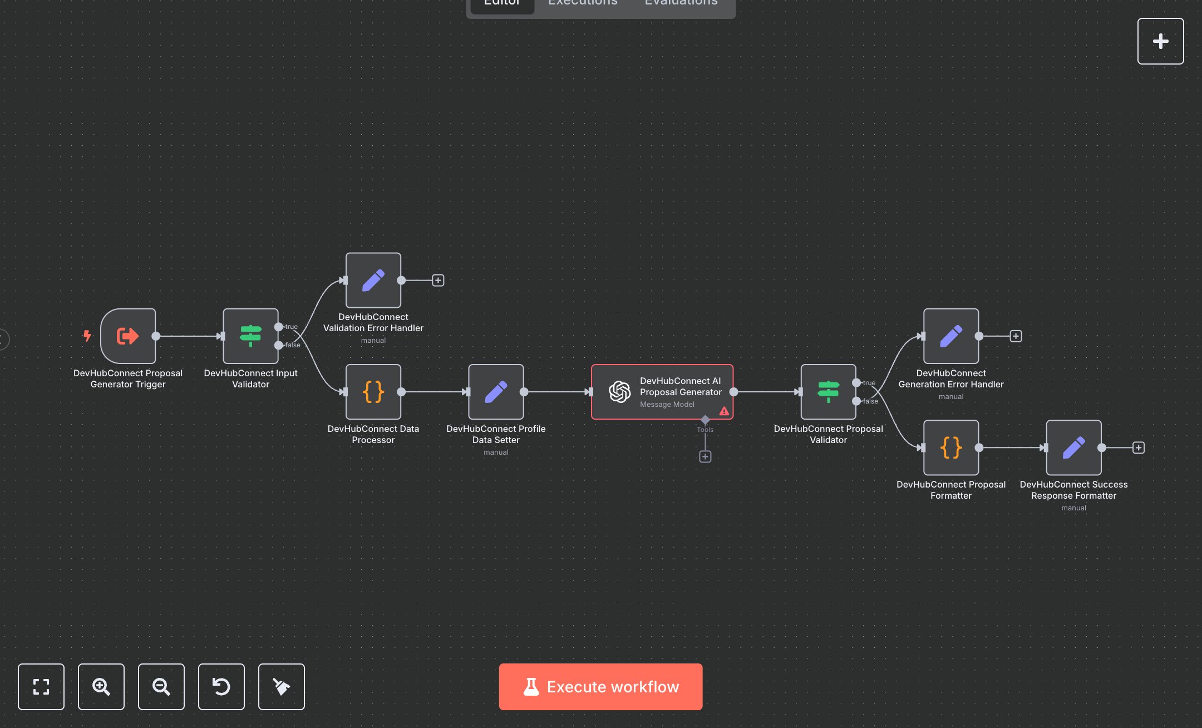Viewport: 1202px width, 728px height.
Task: Select the DevHubConnect Proposal Generator Trigger node
Action: (x=128, y=336)
